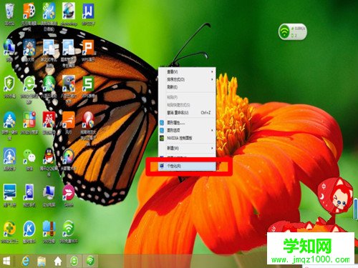
Task: Expand the 排序方式(O) submenu arrow
Action: (x=212, y=79)
